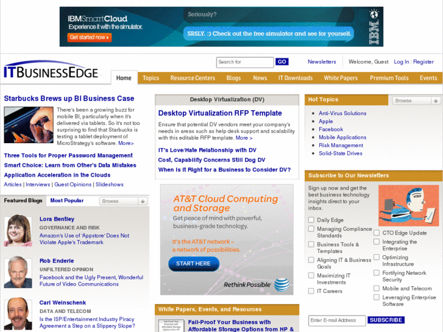Image resolution: width=443 pixels, height=332 pixels.
Task: Click the SUBSCRIBE button
Action: point(386,320)
